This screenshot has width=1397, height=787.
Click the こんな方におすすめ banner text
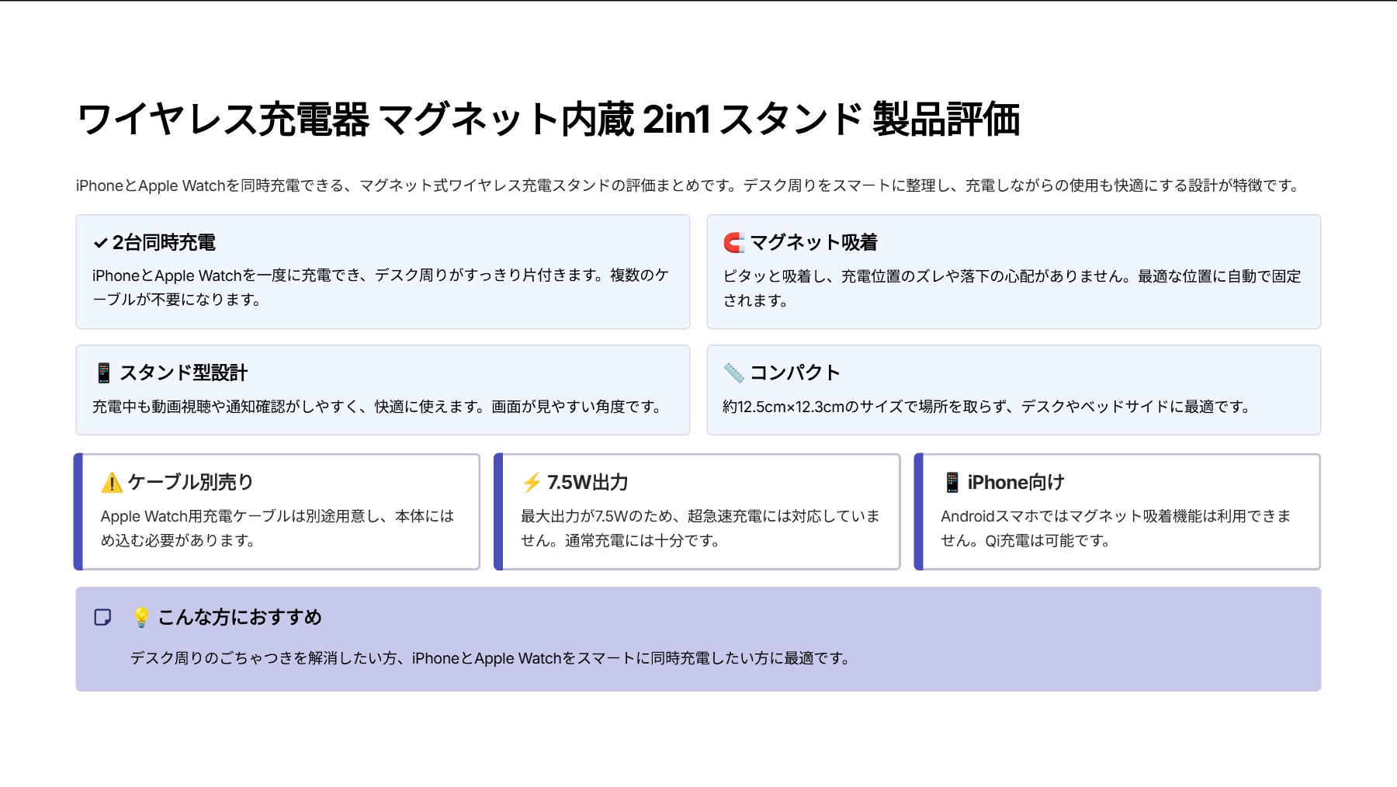[241, 617]
